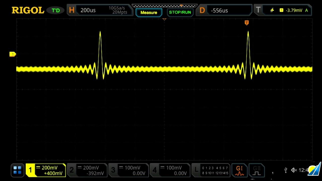Image resolution: width=322 pixels, height=181 pixels.
Task: Click the -3.79mV trigger level value
Action: click(294, 10)
